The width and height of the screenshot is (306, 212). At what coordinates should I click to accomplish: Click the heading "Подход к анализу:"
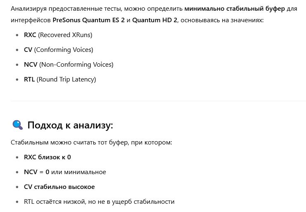coord(70,125)
